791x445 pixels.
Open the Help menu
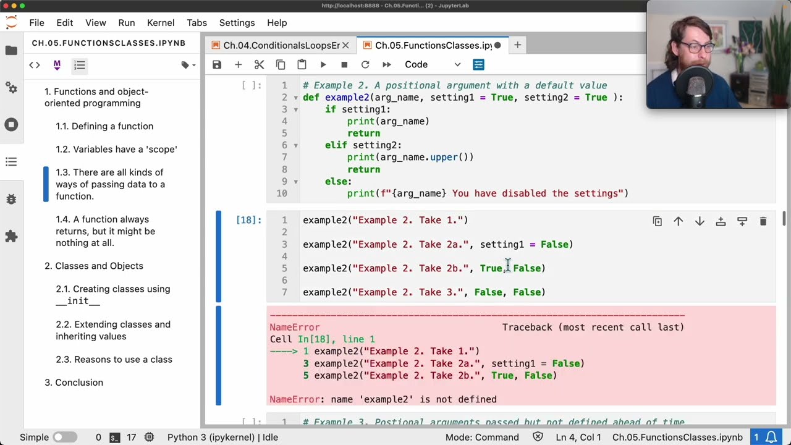coord(277,23)
